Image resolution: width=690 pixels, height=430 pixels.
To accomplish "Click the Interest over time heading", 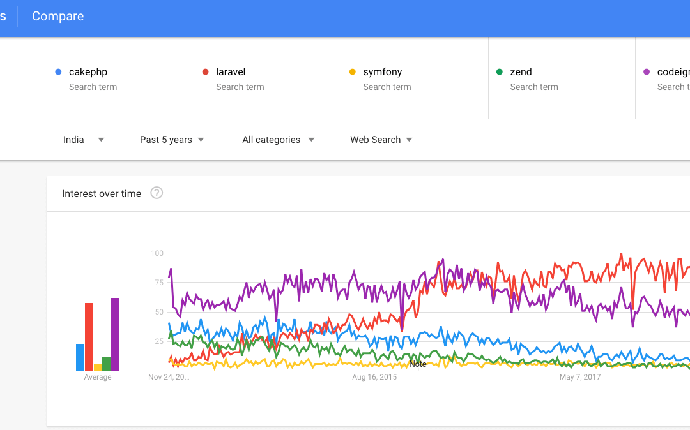I will pyautogui.click(x=102, y=193).
